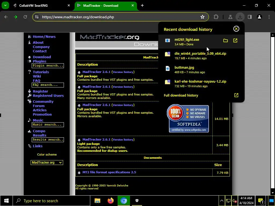Click the Results search field
This screenshot has height=206, width=275.
click(48, 139)
